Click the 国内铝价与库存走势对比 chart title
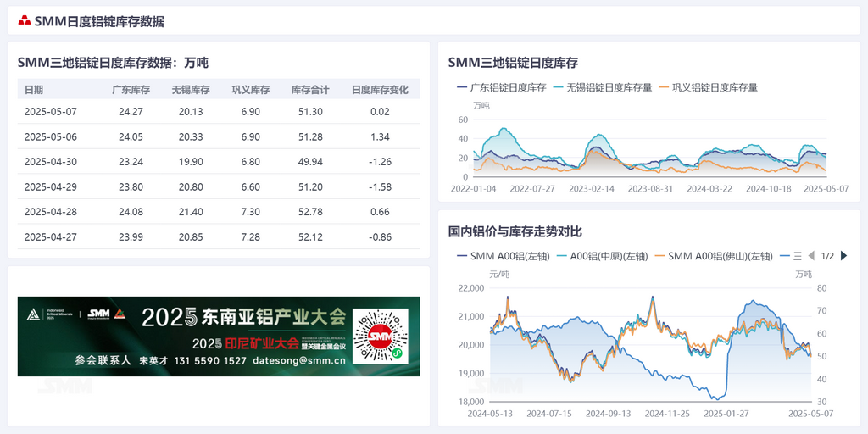Viewport: 868px width, 434px height. [x=515, y=231]
